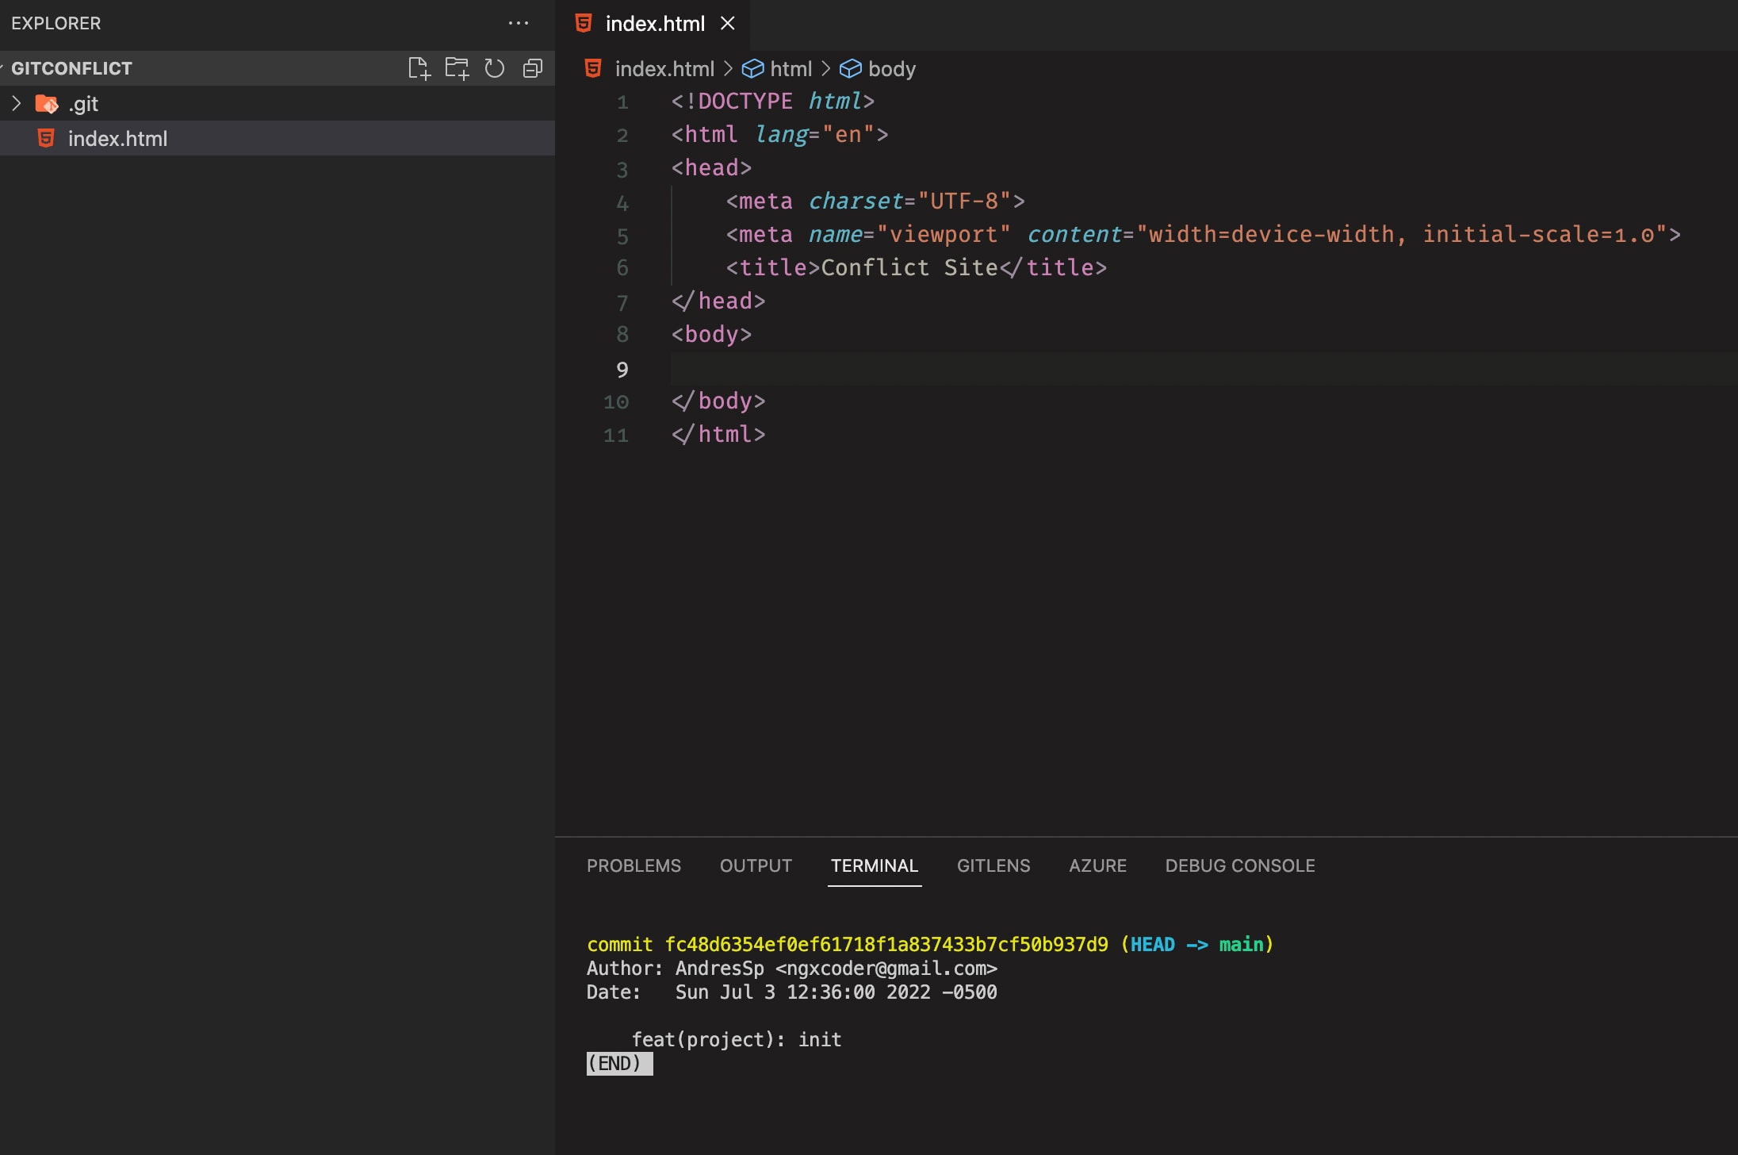This screenshot has width=1738, height=1155.
Task: Select the .git folder row
Action: tap(278, 103)
